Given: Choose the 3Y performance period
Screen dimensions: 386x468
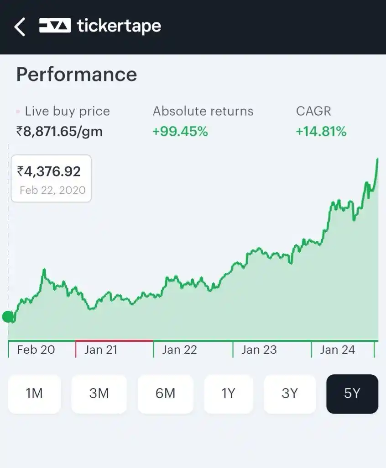Looking at the screenshot, I should 290,394.
